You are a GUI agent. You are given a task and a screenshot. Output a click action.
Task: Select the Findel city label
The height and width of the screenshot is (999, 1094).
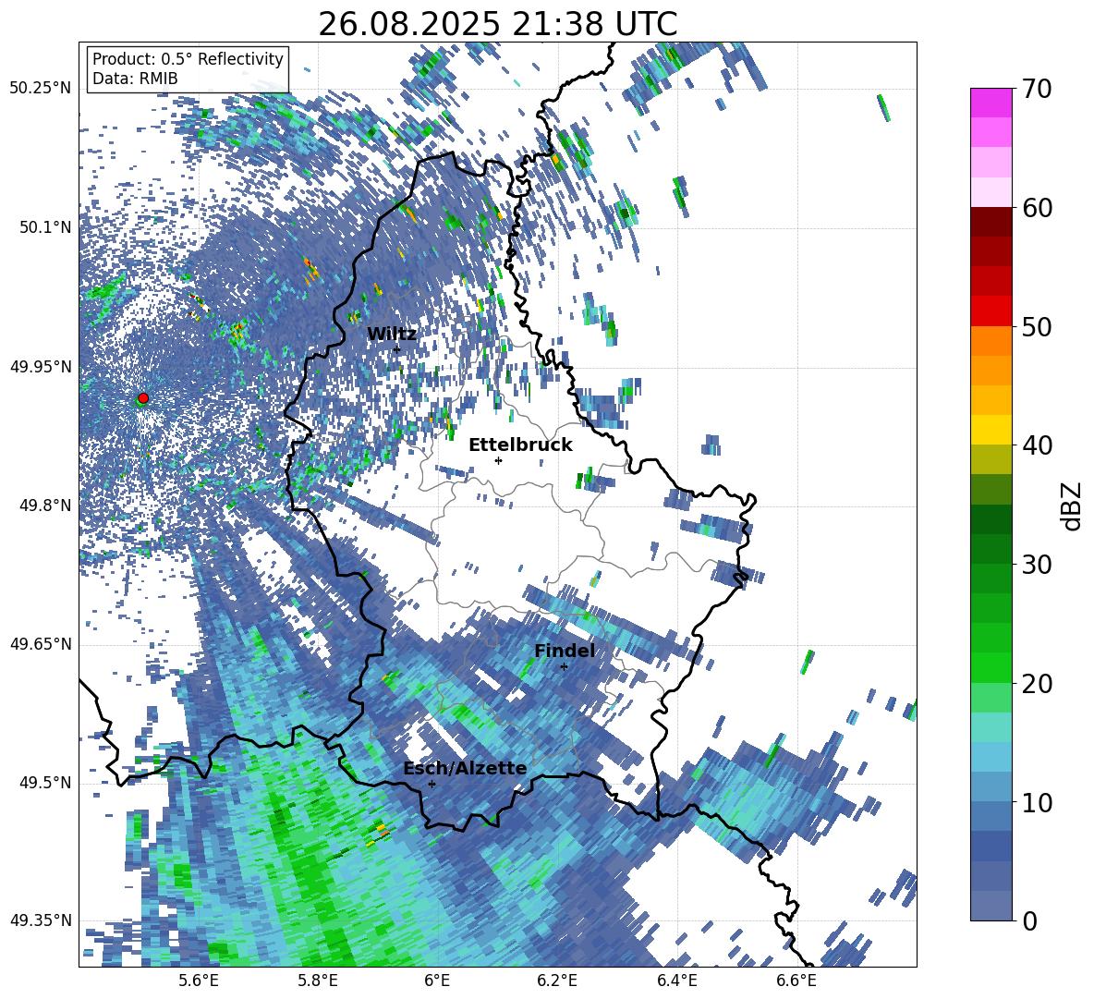[x=565, y=651]
